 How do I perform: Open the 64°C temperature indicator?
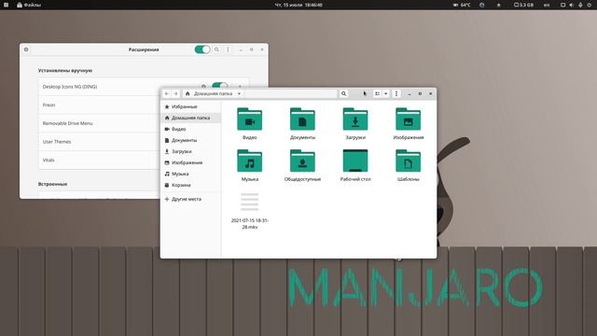pos(462,5)
